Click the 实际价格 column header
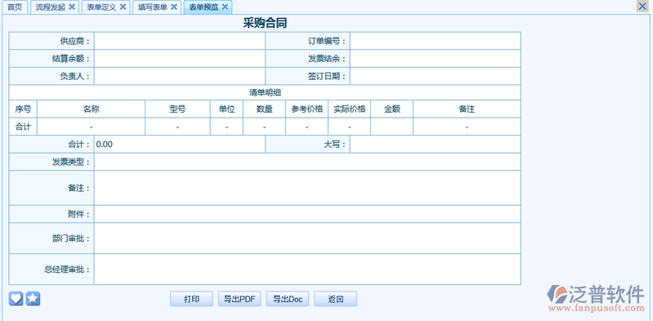Image resolution: width=653 pixels, height=321 pixels. [x=350, y=109]
